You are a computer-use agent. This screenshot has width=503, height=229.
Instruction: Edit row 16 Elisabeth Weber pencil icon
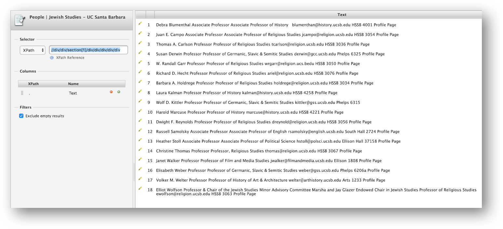coord(140,169)
